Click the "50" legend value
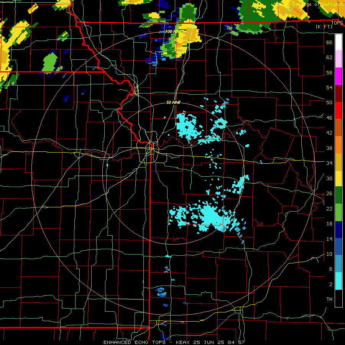Image resolution: width=345 pixels, height=345 pixels. (x=329, y=103)
